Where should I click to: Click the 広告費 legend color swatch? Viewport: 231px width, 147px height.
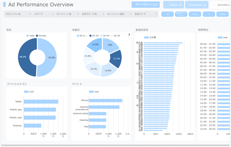coord(146,37)
